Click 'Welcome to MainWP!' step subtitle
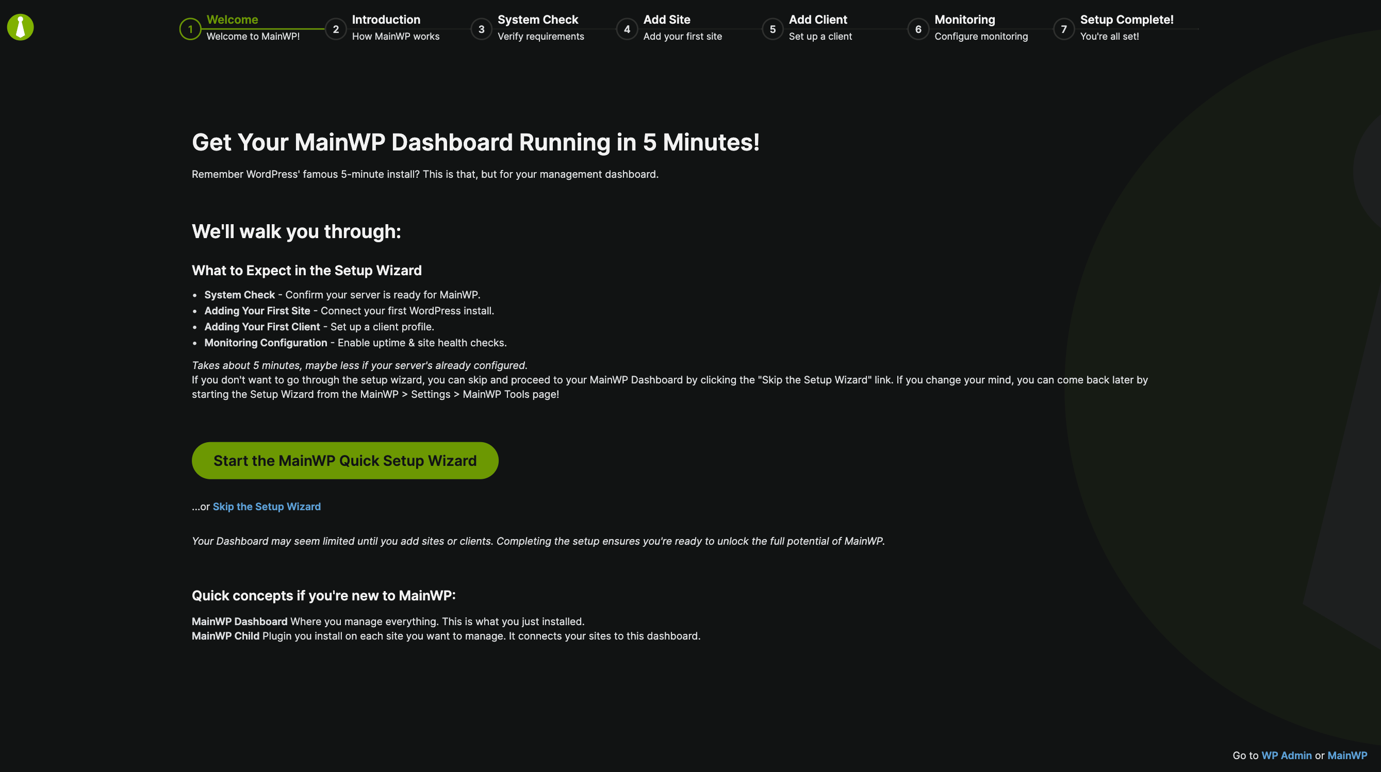 coord(253,37)
